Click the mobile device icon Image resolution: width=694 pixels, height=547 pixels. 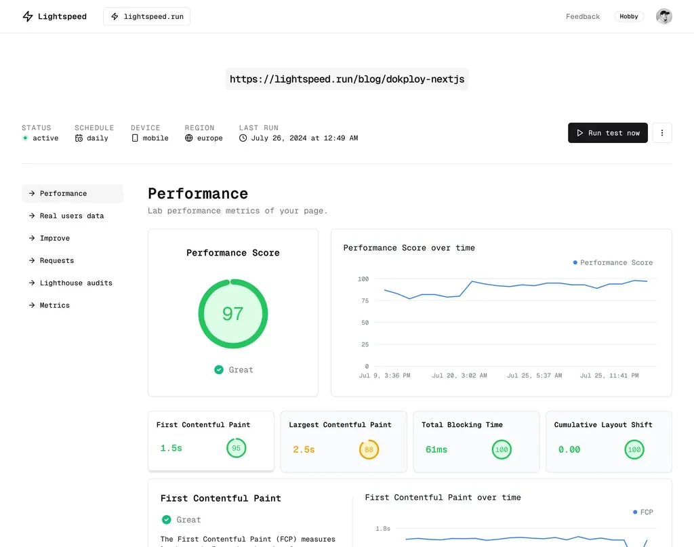pyautogui.click(x=135, y=138)
